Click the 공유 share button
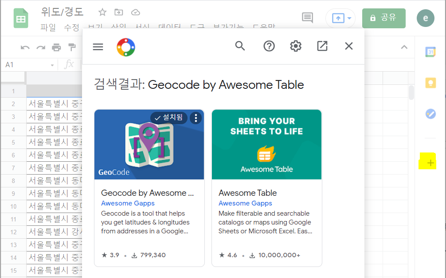Viewport: 446px width, 278px height. coord(383,18)
